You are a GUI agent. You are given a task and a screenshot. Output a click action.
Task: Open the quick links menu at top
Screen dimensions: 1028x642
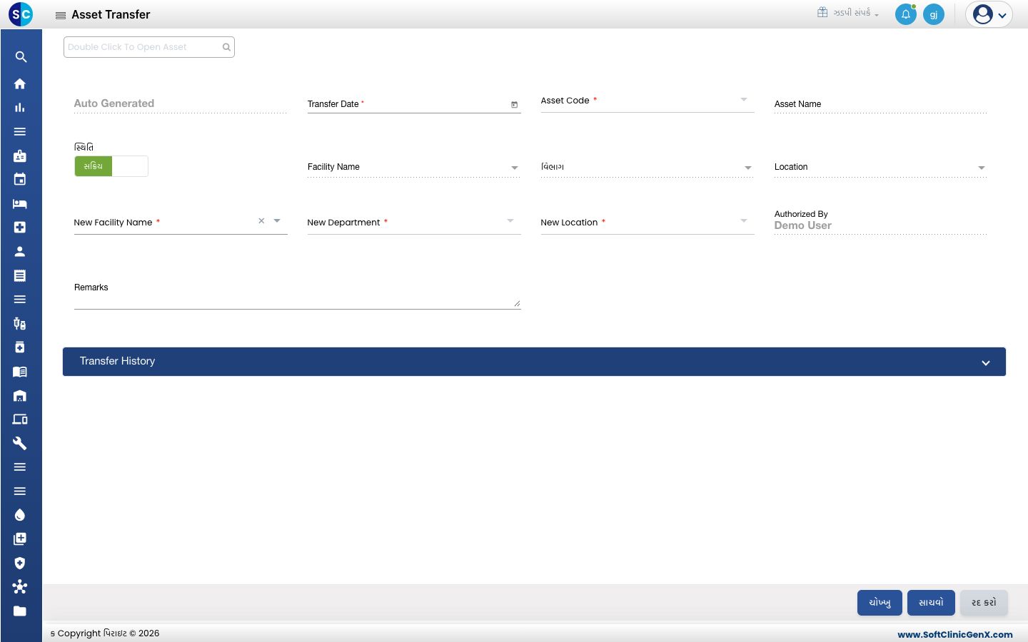coord(848,13)
